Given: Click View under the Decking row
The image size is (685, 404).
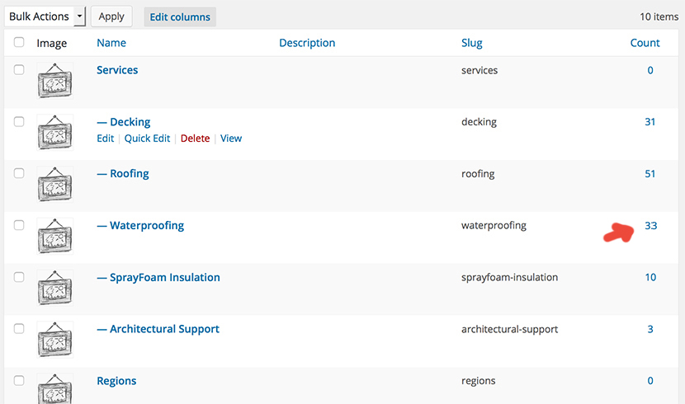Looking at the screenshot, I should click(x=231, y=139).
